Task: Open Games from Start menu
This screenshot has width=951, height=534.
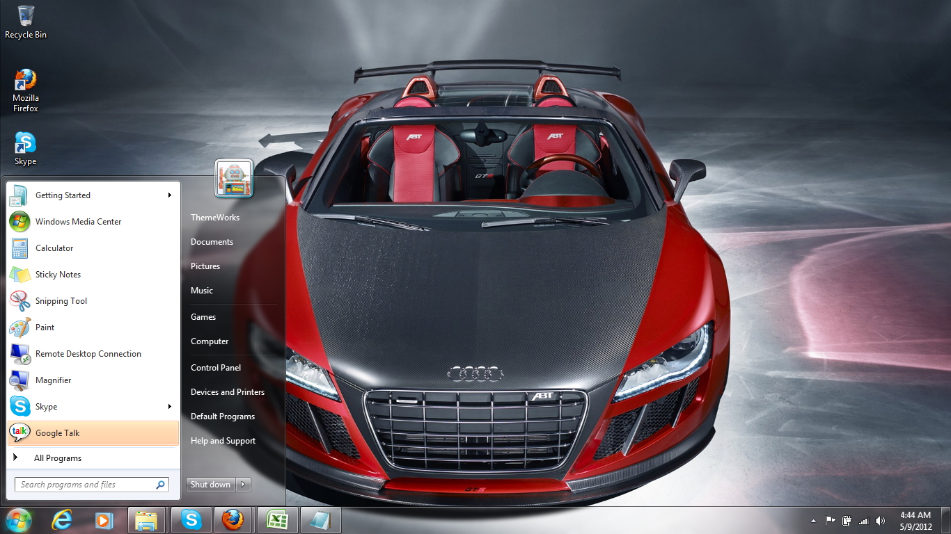Action: tap(203, 317)
